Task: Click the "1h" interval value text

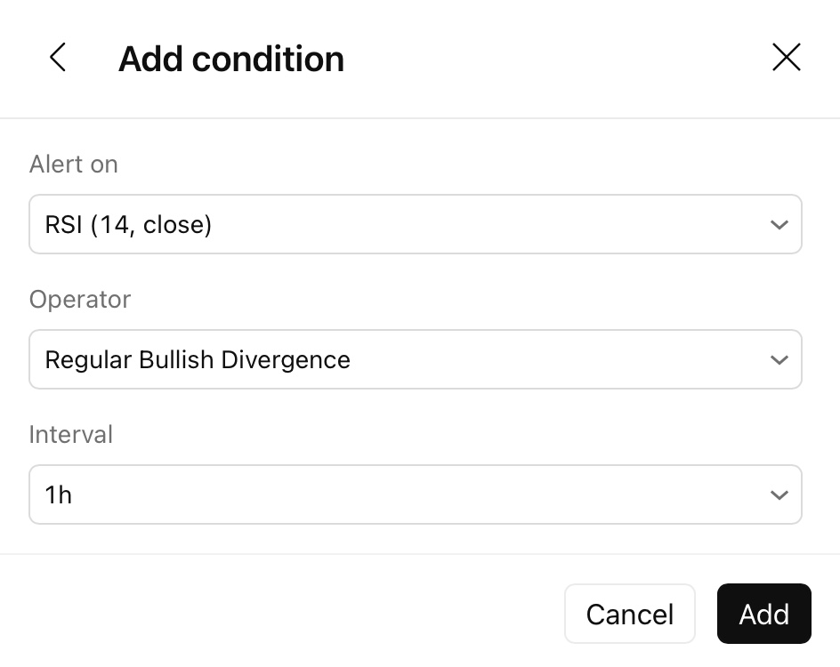Action: pyautogui.click(x=59, y=495)
